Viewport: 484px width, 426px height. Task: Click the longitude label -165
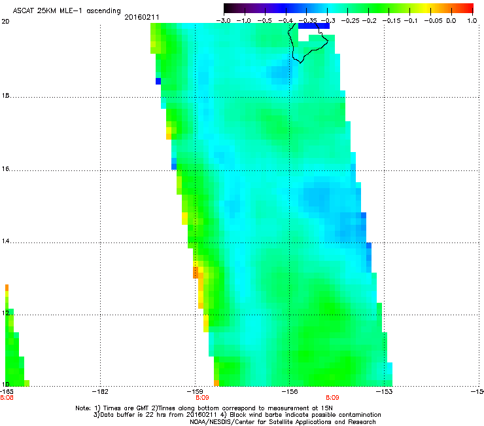tap(6, 392)
